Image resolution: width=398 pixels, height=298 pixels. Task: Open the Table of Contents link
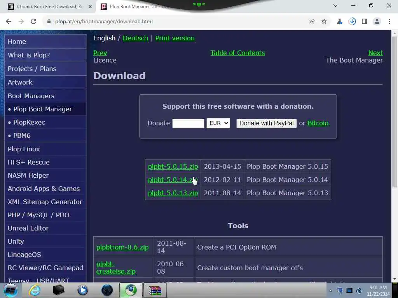[x=237, y=53]
